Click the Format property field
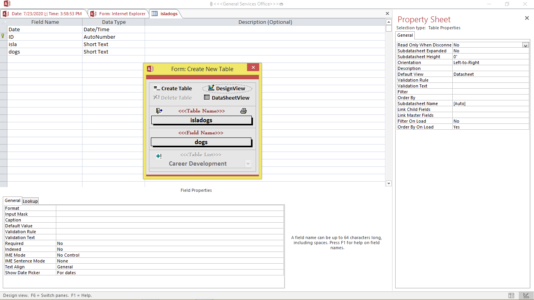 pos(170,208)
